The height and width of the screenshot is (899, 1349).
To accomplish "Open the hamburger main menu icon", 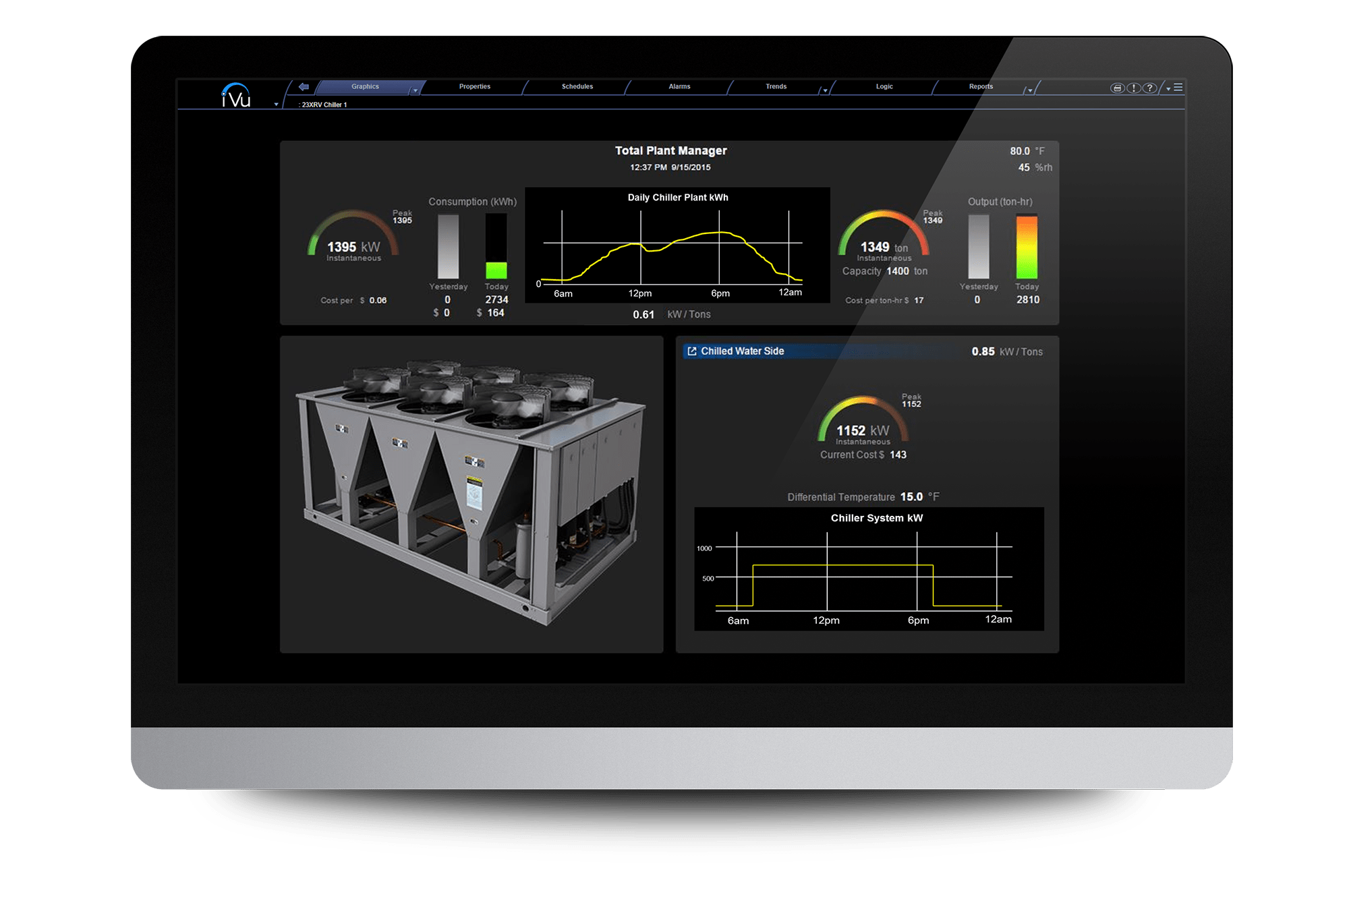I will click(x=1178, y=88).
